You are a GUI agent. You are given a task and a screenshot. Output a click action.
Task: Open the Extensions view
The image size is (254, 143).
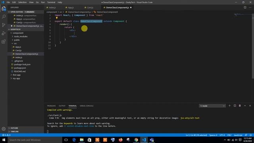[4, 41]
